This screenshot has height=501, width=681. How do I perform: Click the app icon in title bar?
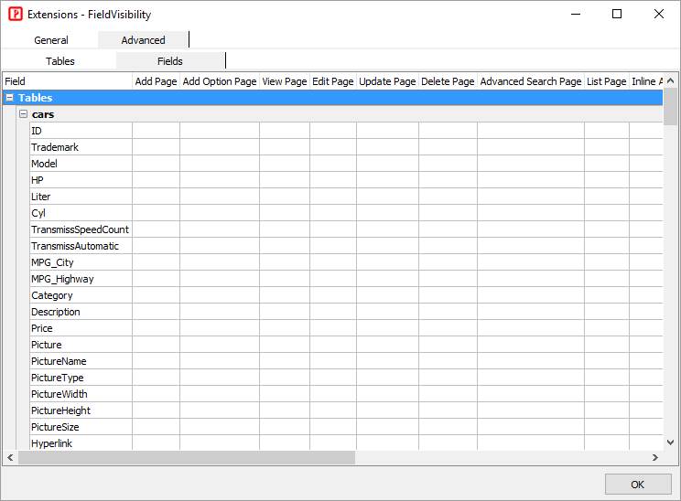[15, 15]
